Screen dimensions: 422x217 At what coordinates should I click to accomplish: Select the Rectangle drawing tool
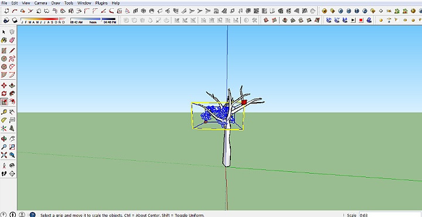(4, 50)
